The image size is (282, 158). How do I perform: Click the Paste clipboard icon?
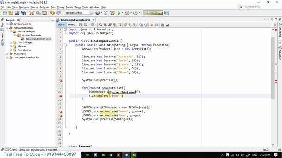45,13
